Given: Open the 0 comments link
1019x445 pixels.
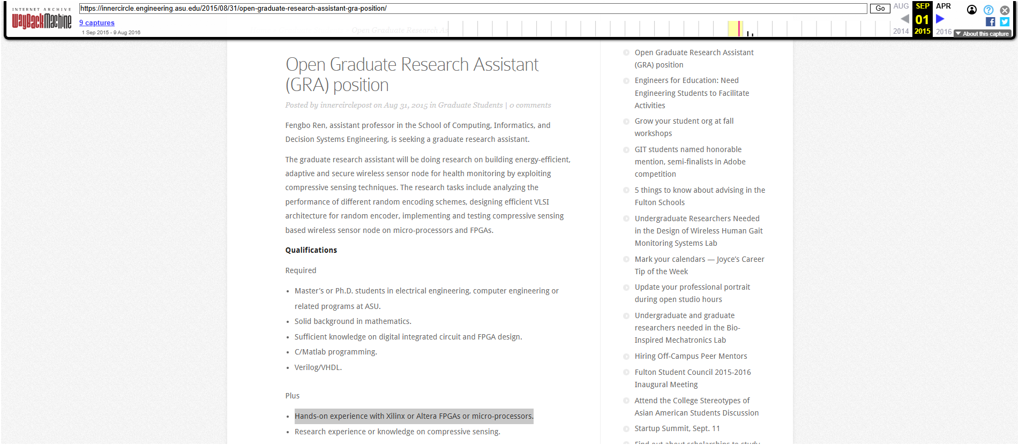Looking at the screenshot, I should click(x=530, y=105).
